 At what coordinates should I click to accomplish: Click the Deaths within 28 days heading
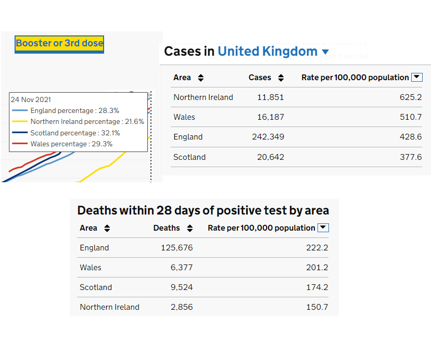[x=202, y=210]
